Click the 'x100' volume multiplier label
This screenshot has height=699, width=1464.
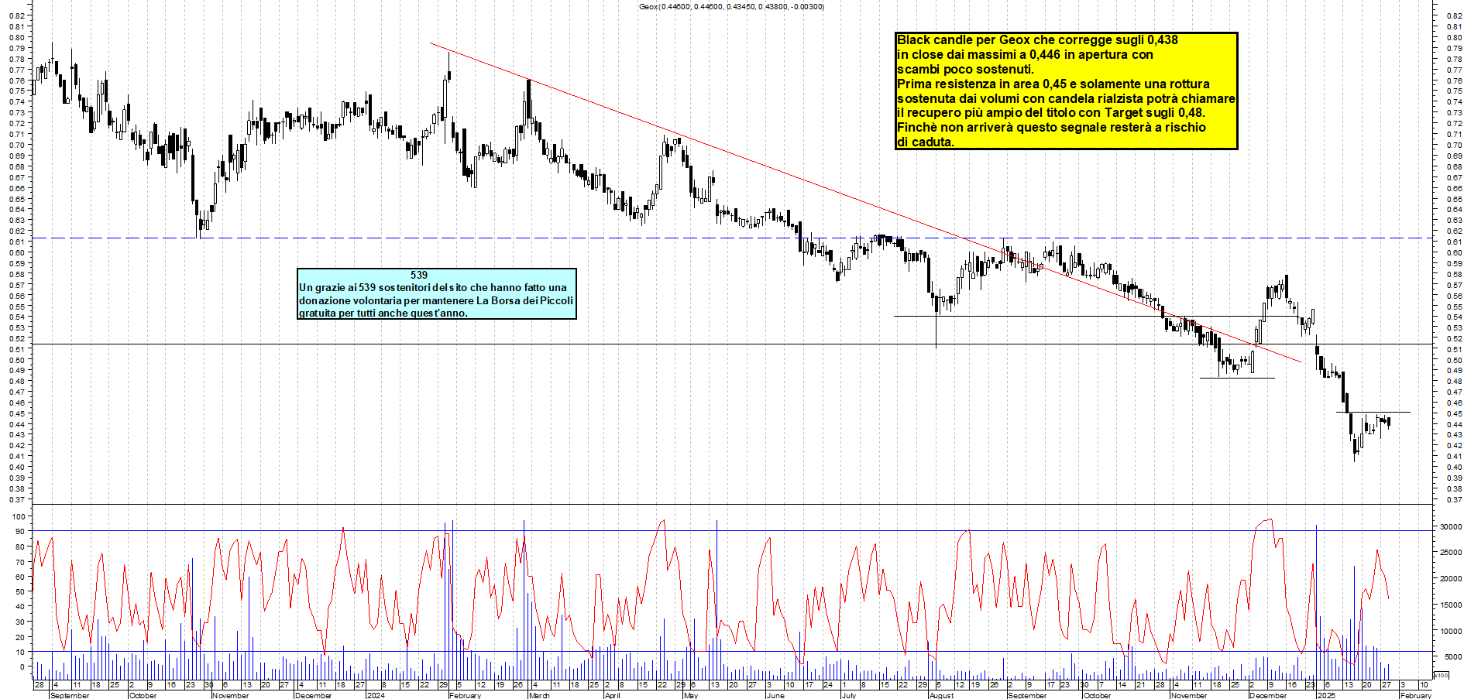[x=1441, y=675]
